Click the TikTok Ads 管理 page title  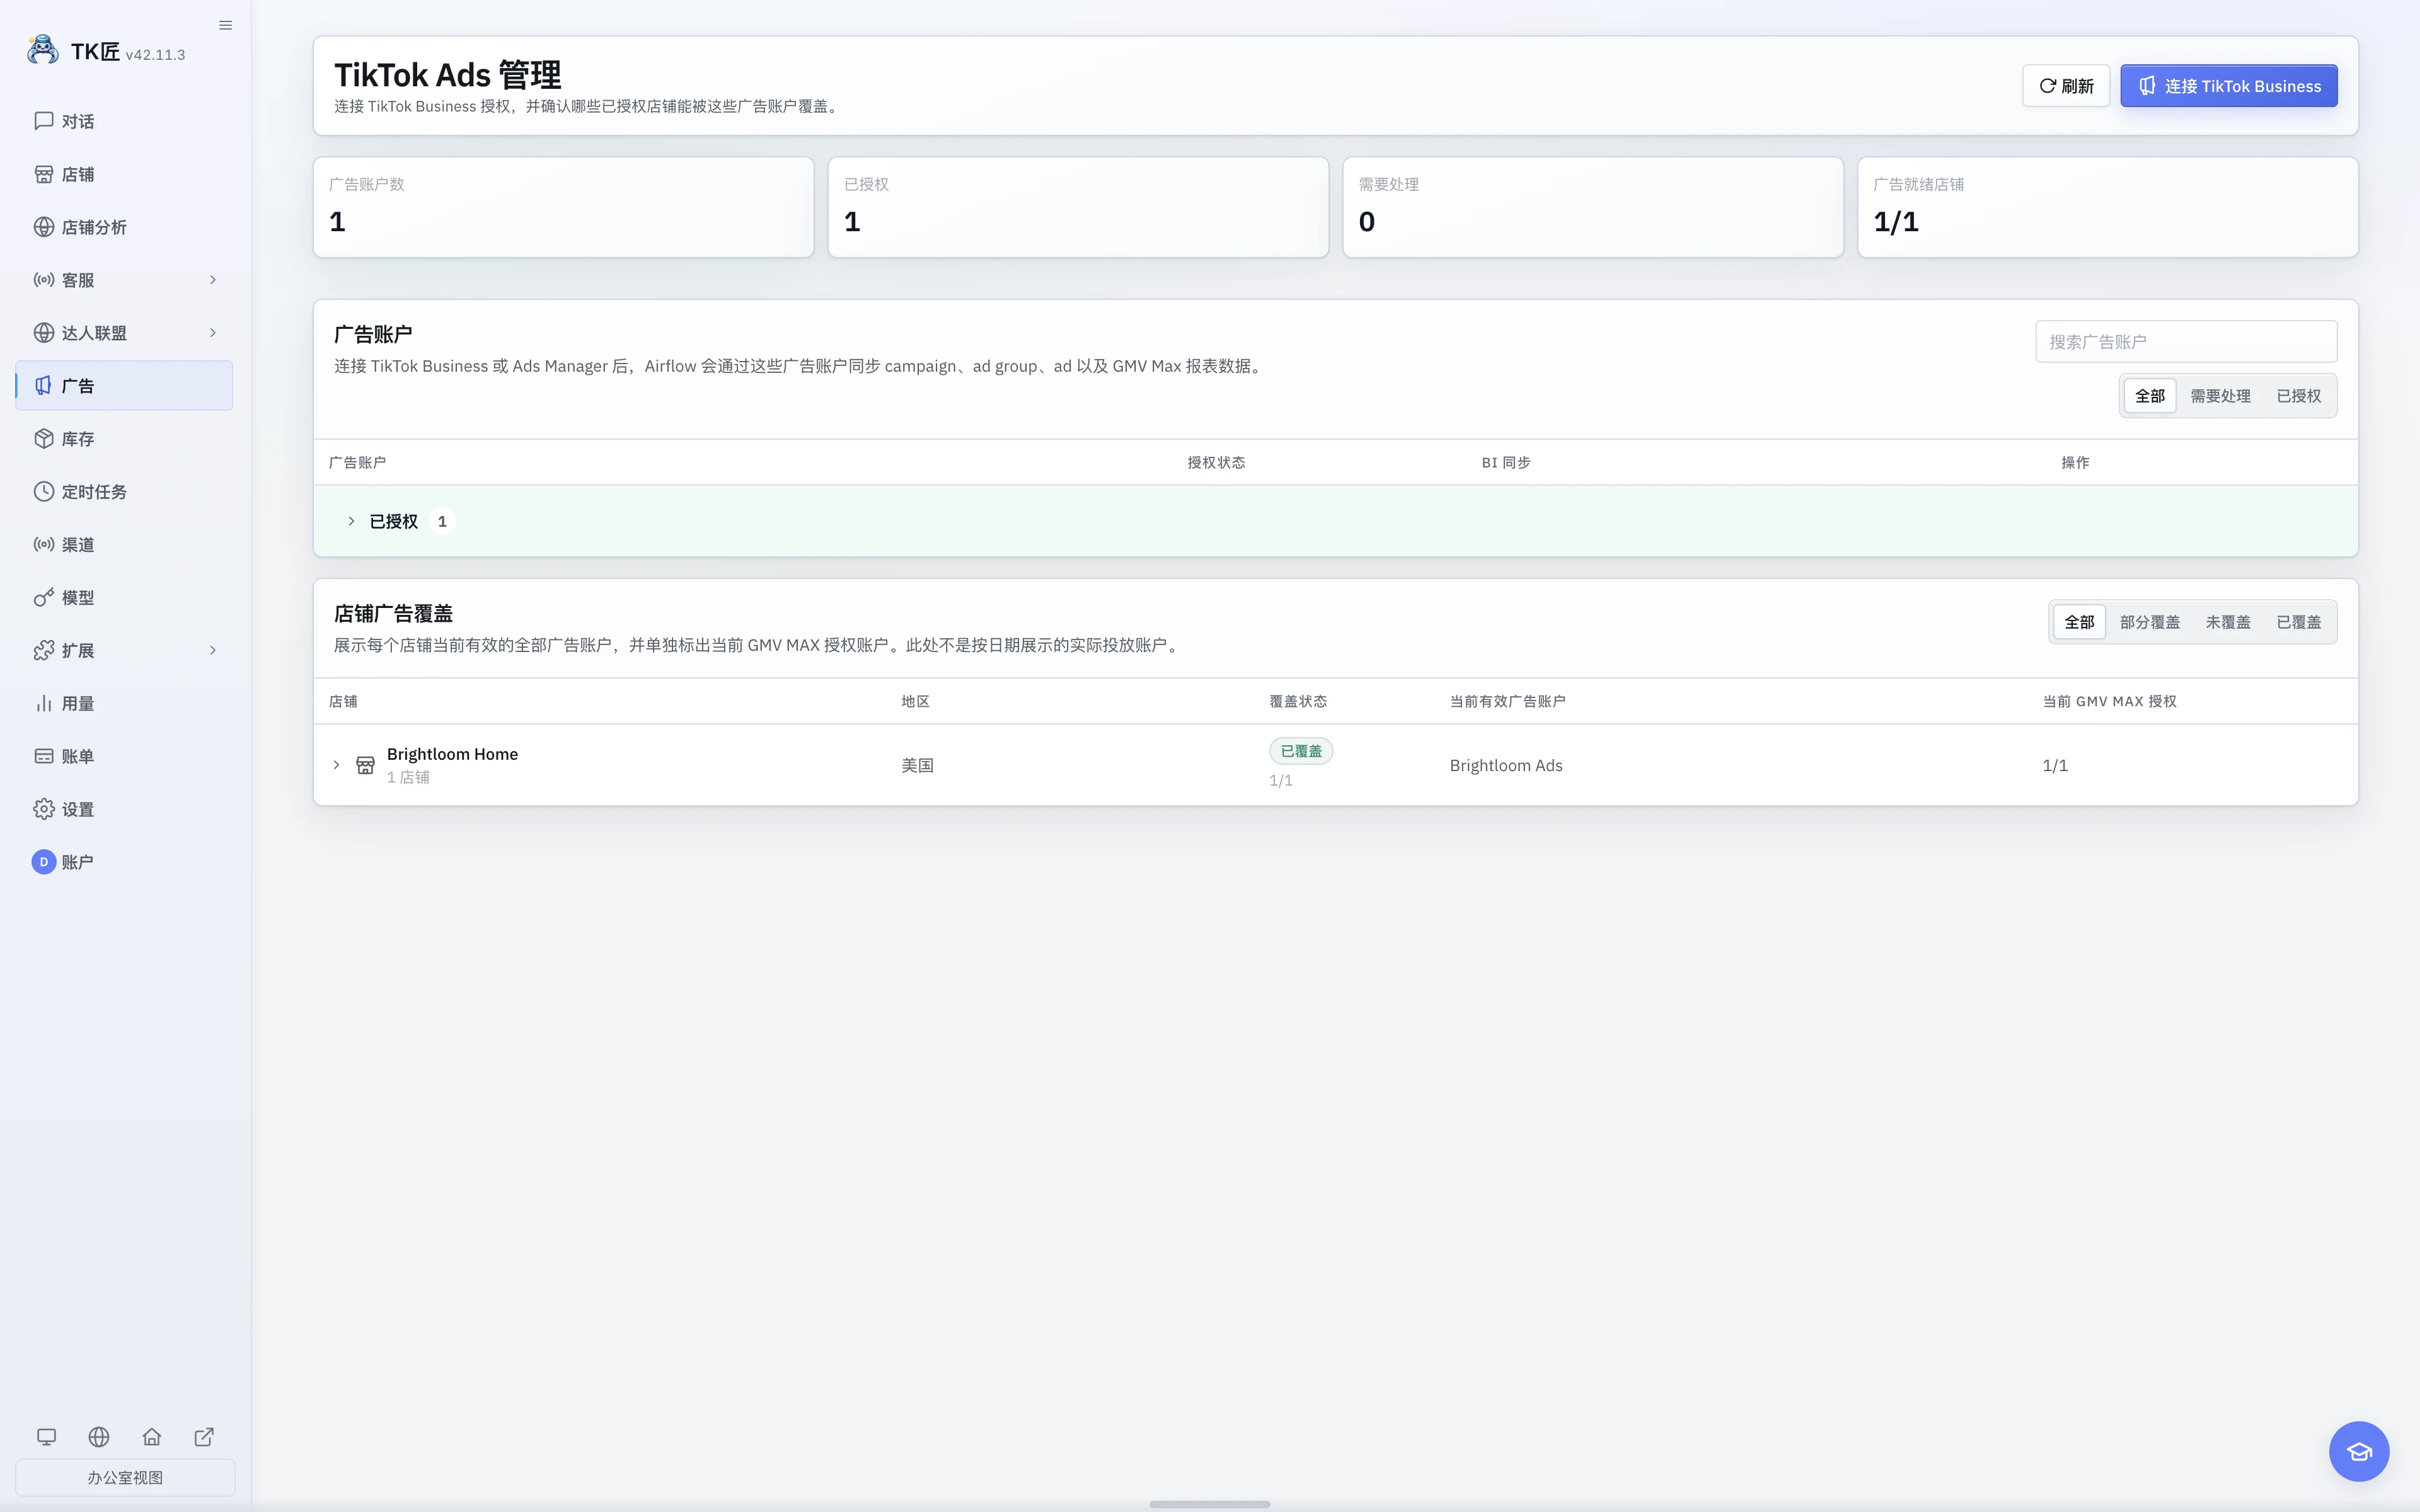448,75
